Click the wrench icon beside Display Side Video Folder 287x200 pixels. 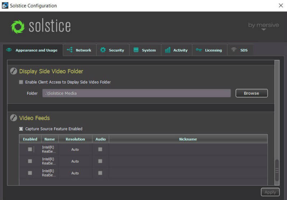[14, 71]
